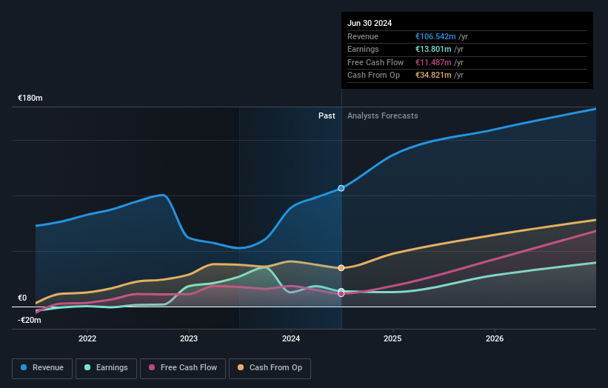Click the €13.801m earnings value

tap(433, 49)
